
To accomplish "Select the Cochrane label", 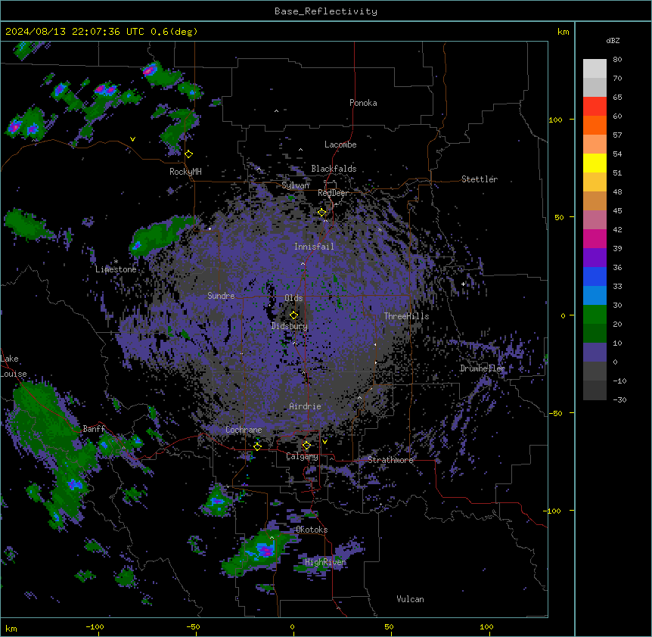I will point(244,430).
